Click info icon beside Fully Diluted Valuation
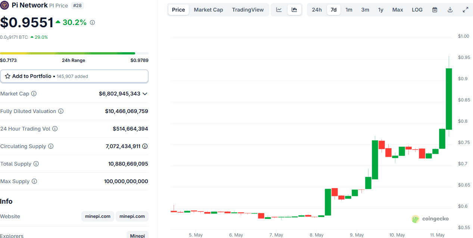The height and width of the screenshot is (238, 473). (61, 111)
